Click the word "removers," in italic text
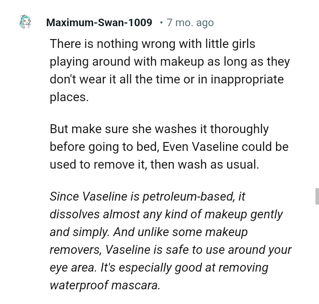The image size is (319, 304). tap(75, 250)
